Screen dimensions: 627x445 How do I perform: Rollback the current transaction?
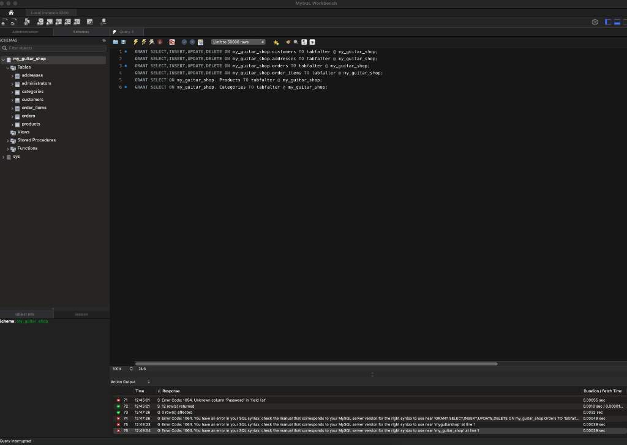pos(192,42)
